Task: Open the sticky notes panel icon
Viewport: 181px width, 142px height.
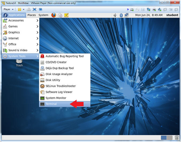Action: click(66, 15)
